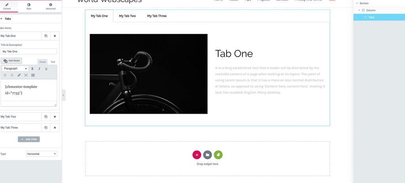
Task: Toggle underline formatting in editor
Action: 46,69
